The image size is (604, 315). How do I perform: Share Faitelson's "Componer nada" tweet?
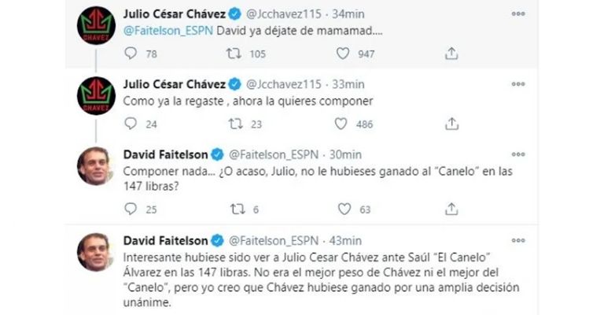coord(451,209)
